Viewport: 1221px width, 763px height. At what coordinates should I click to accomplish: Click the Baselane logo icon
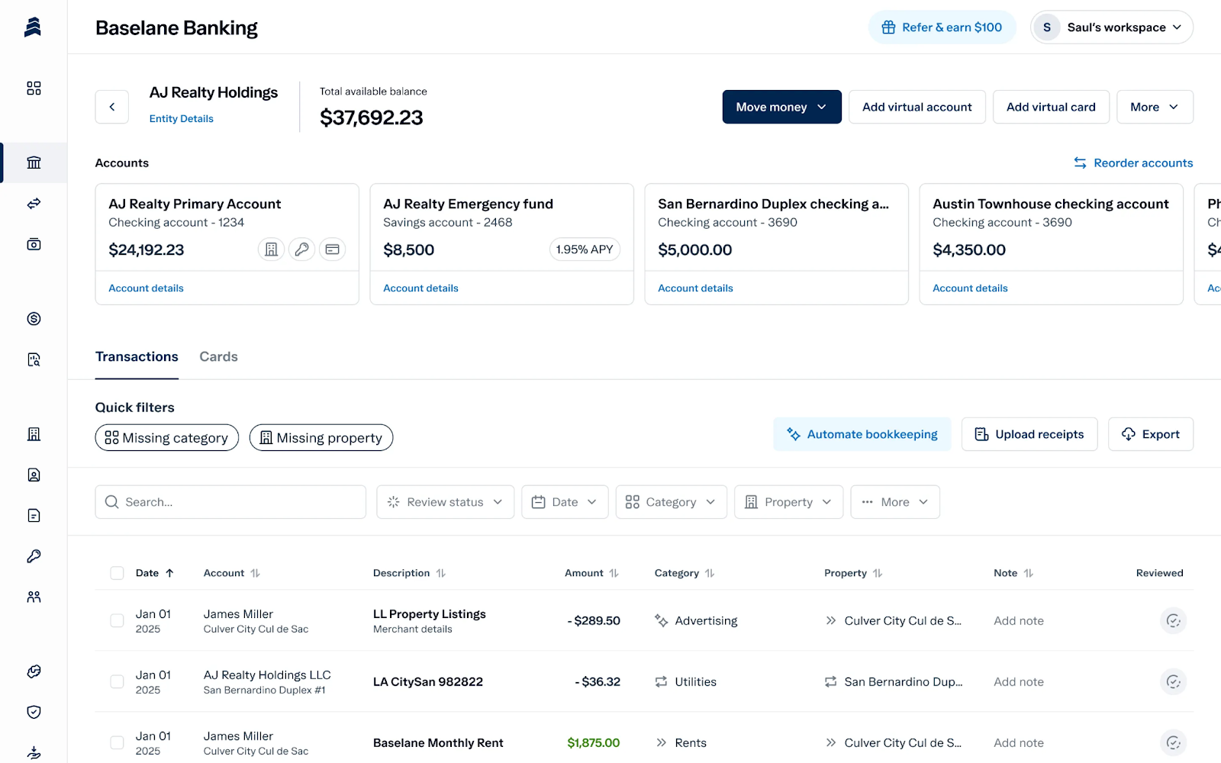point(33,27)
